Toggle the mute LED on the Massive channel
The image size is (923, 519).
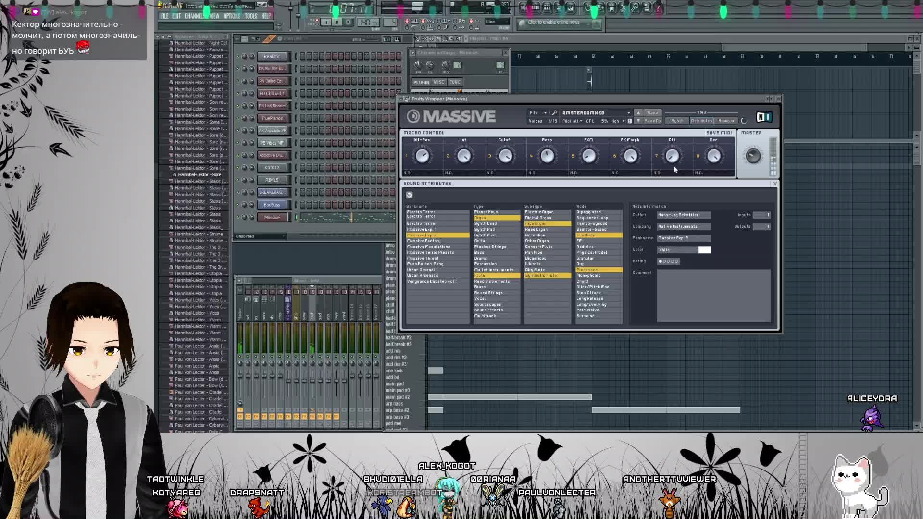point(237,217)
